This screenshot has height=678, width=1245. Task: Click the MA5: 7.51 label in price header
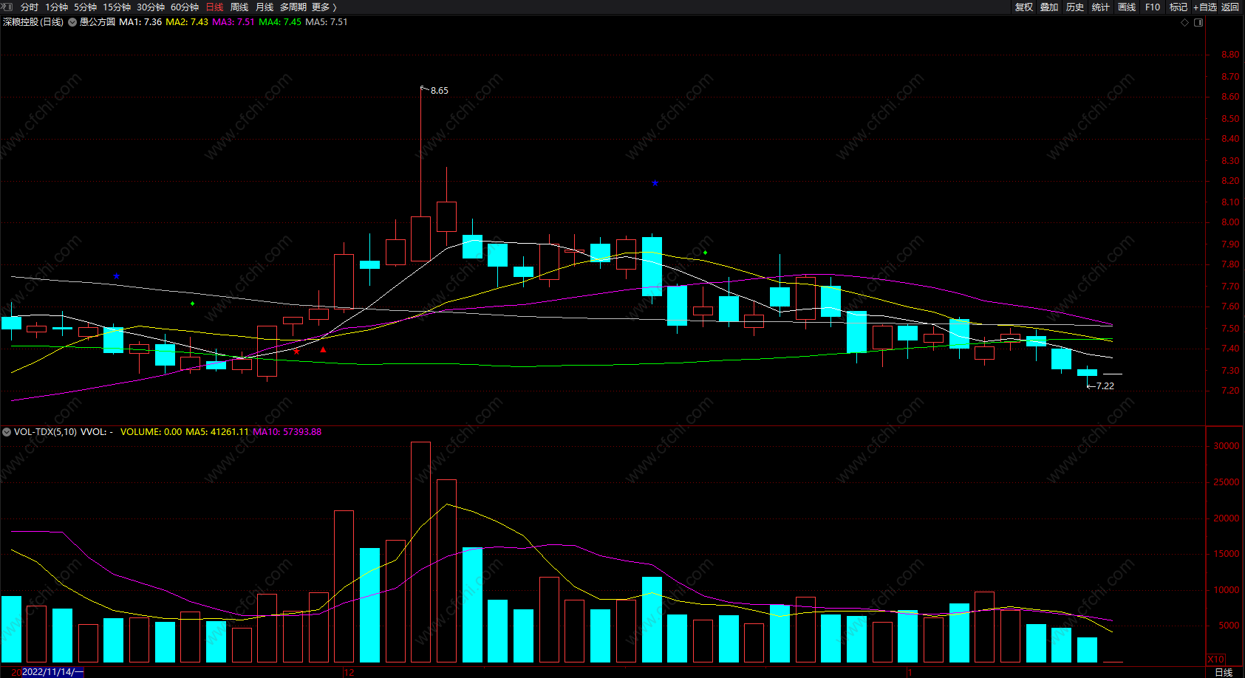coord(327,22)
